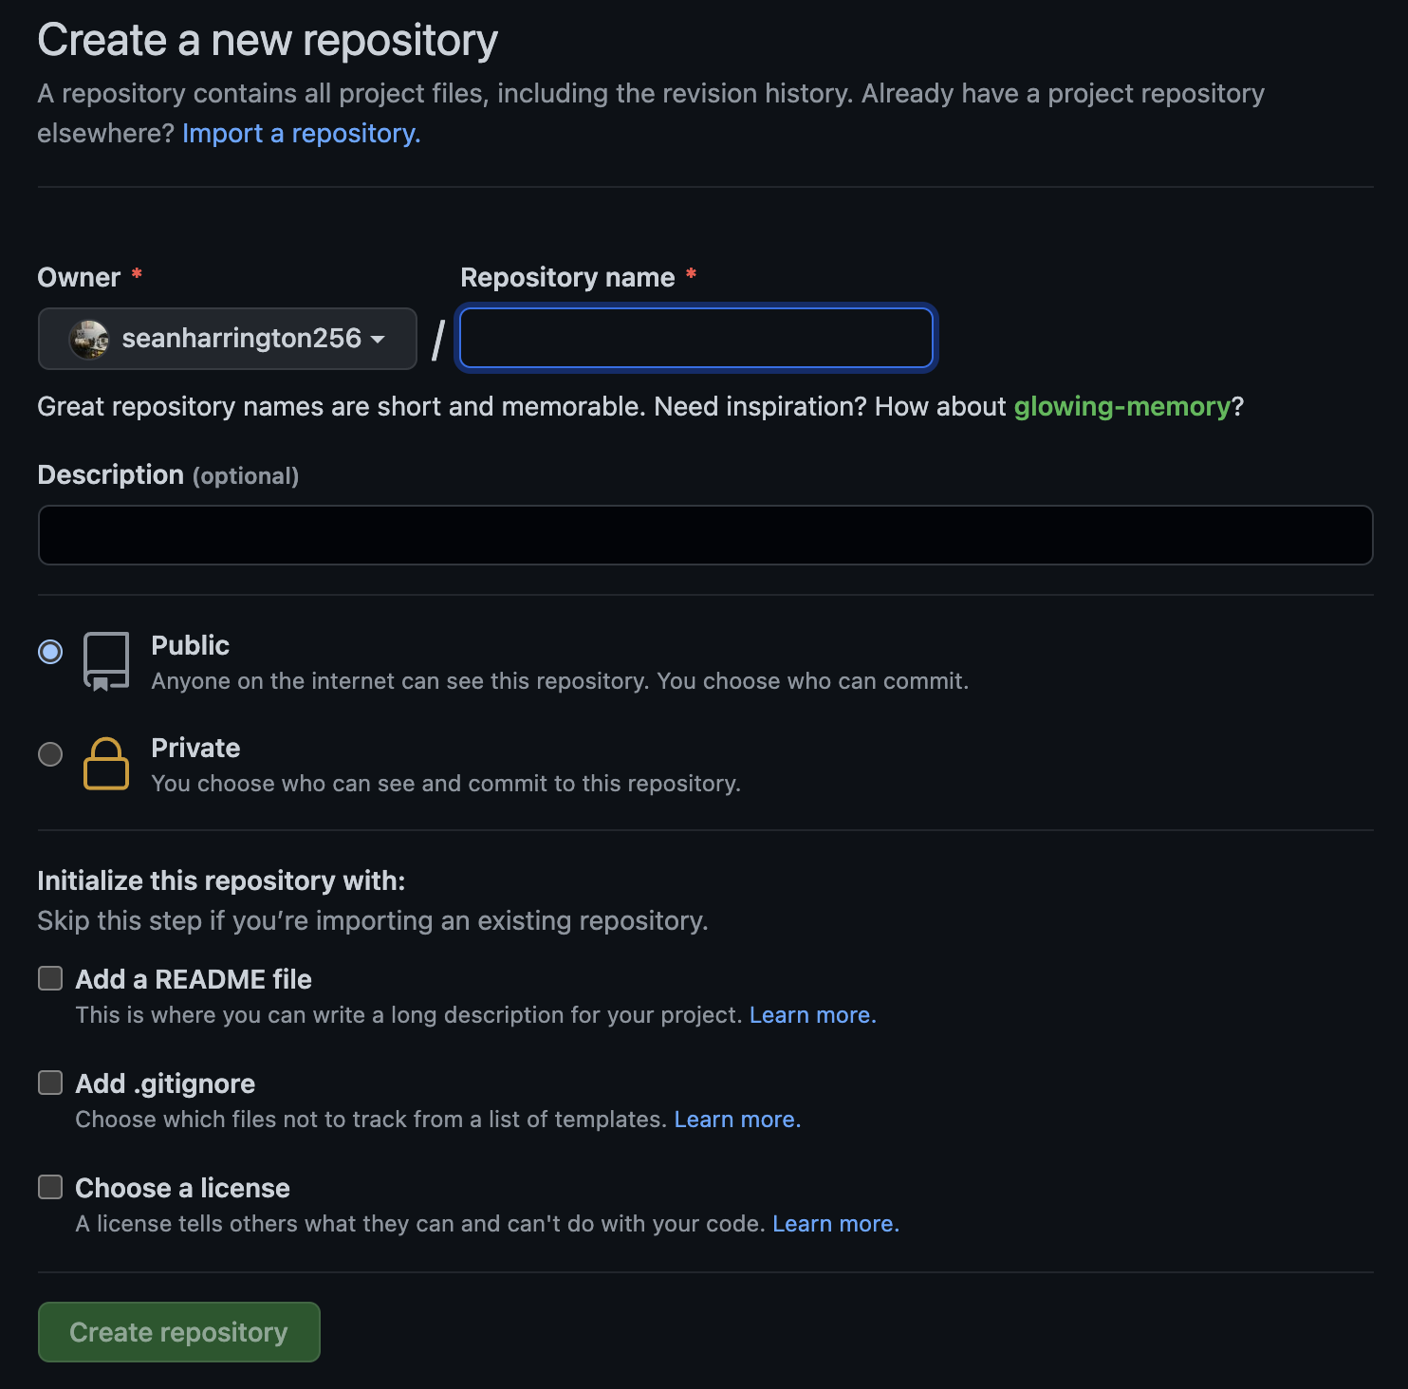This screenshot has width=1408, height=1389.
Task: Click the private repository lock icon
Action: pos(106,764)
